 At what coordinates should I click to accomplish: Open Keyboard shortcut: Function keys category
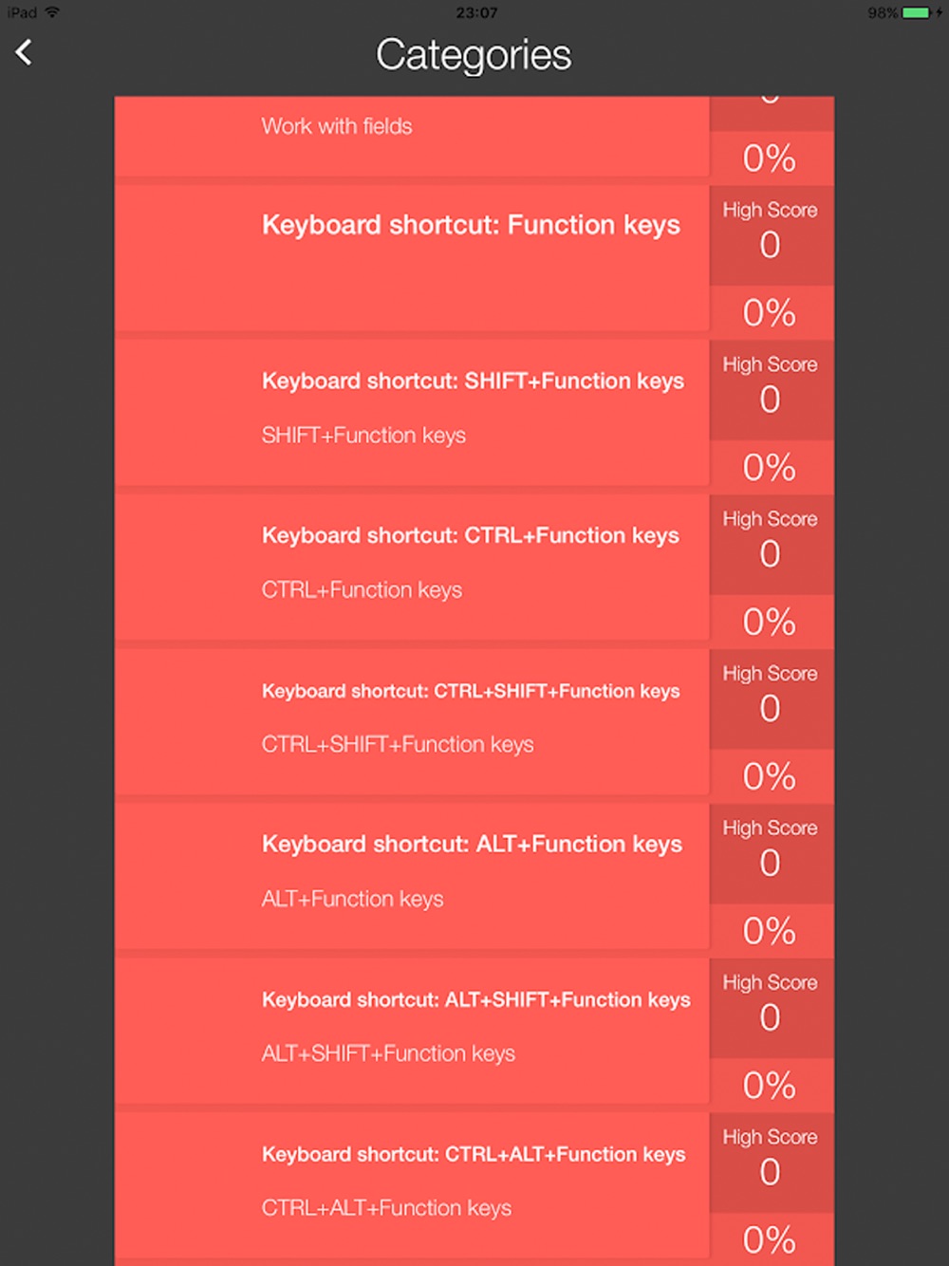pyautogui.click(x=412, y=258)
